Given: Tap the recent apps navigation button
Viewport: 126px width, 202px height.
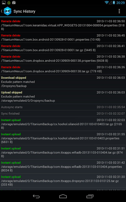Looking at the screenshot, I should pos(90,196).
